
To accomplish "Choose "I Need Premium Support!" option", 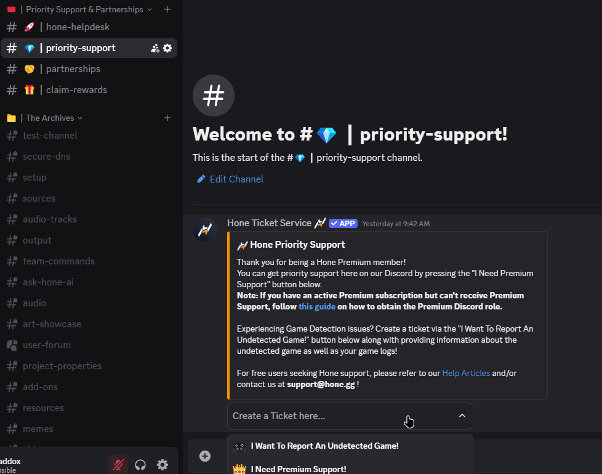I will pos(299,469).
